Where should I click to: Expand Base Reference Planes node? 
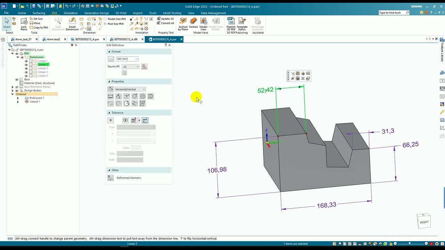(13, 87)
